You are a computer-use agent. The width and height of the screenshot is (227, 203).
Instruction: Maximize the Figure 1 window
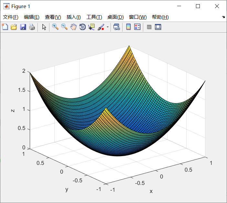(x=198, y=6)
